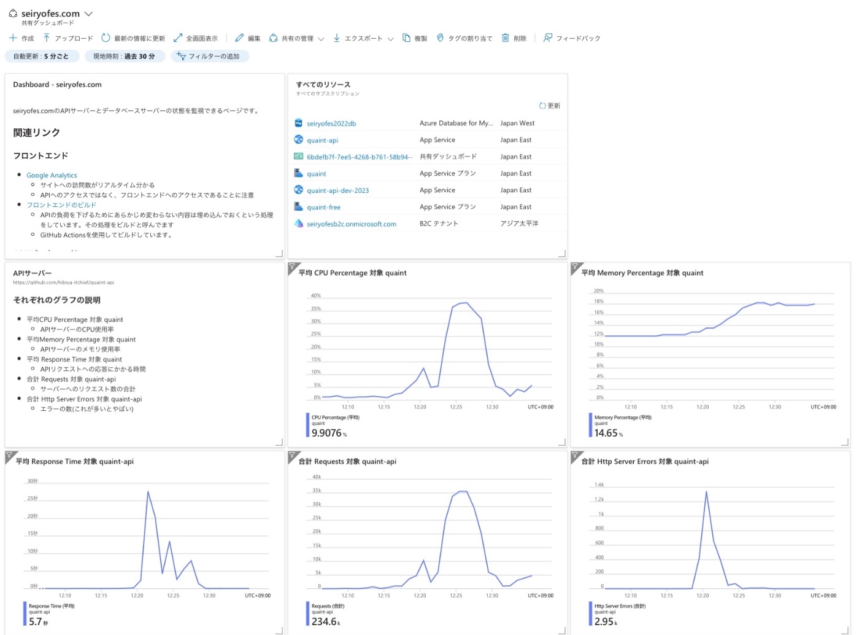Click the App Service icon for quaint-api
The image size is (859, 635).
[298, 139]
